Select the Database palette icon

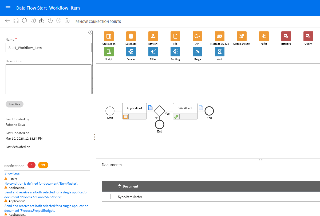tap(131, 36)
